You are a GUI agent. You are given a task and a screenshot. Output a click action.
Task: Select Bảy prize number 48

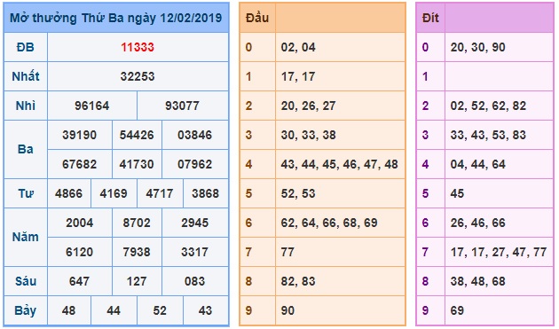pos(68,310)
